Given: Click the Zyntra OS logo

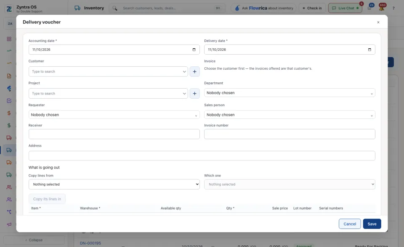Looking at the screenshot, I should pyautogui.click(x=9, y=9).
